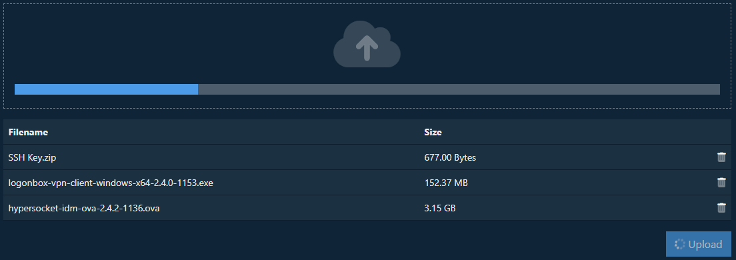
Task: Remove the logonbox-vpn-client exe via trash icon
Action: (x=721, y=183)
